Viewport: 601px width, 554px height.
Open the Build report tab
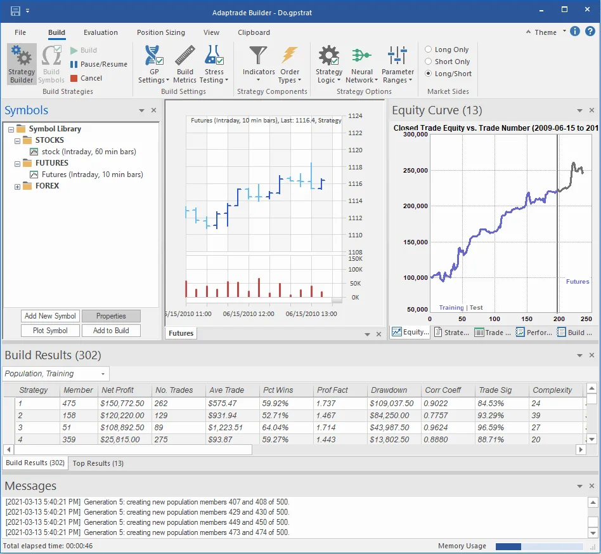574,333
